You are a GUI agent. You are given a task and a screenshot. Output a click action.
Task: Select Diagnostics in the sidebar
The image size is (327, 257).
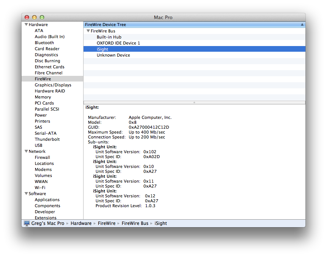[x=46, y=55]
